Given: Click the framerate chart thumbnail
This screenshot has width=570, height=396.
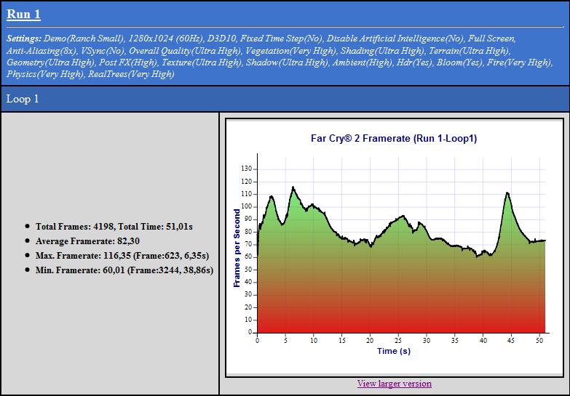Looking at the screenshot, I should coord(395,248).
